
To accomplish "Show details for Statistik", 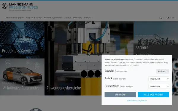I will coord(119,79).
